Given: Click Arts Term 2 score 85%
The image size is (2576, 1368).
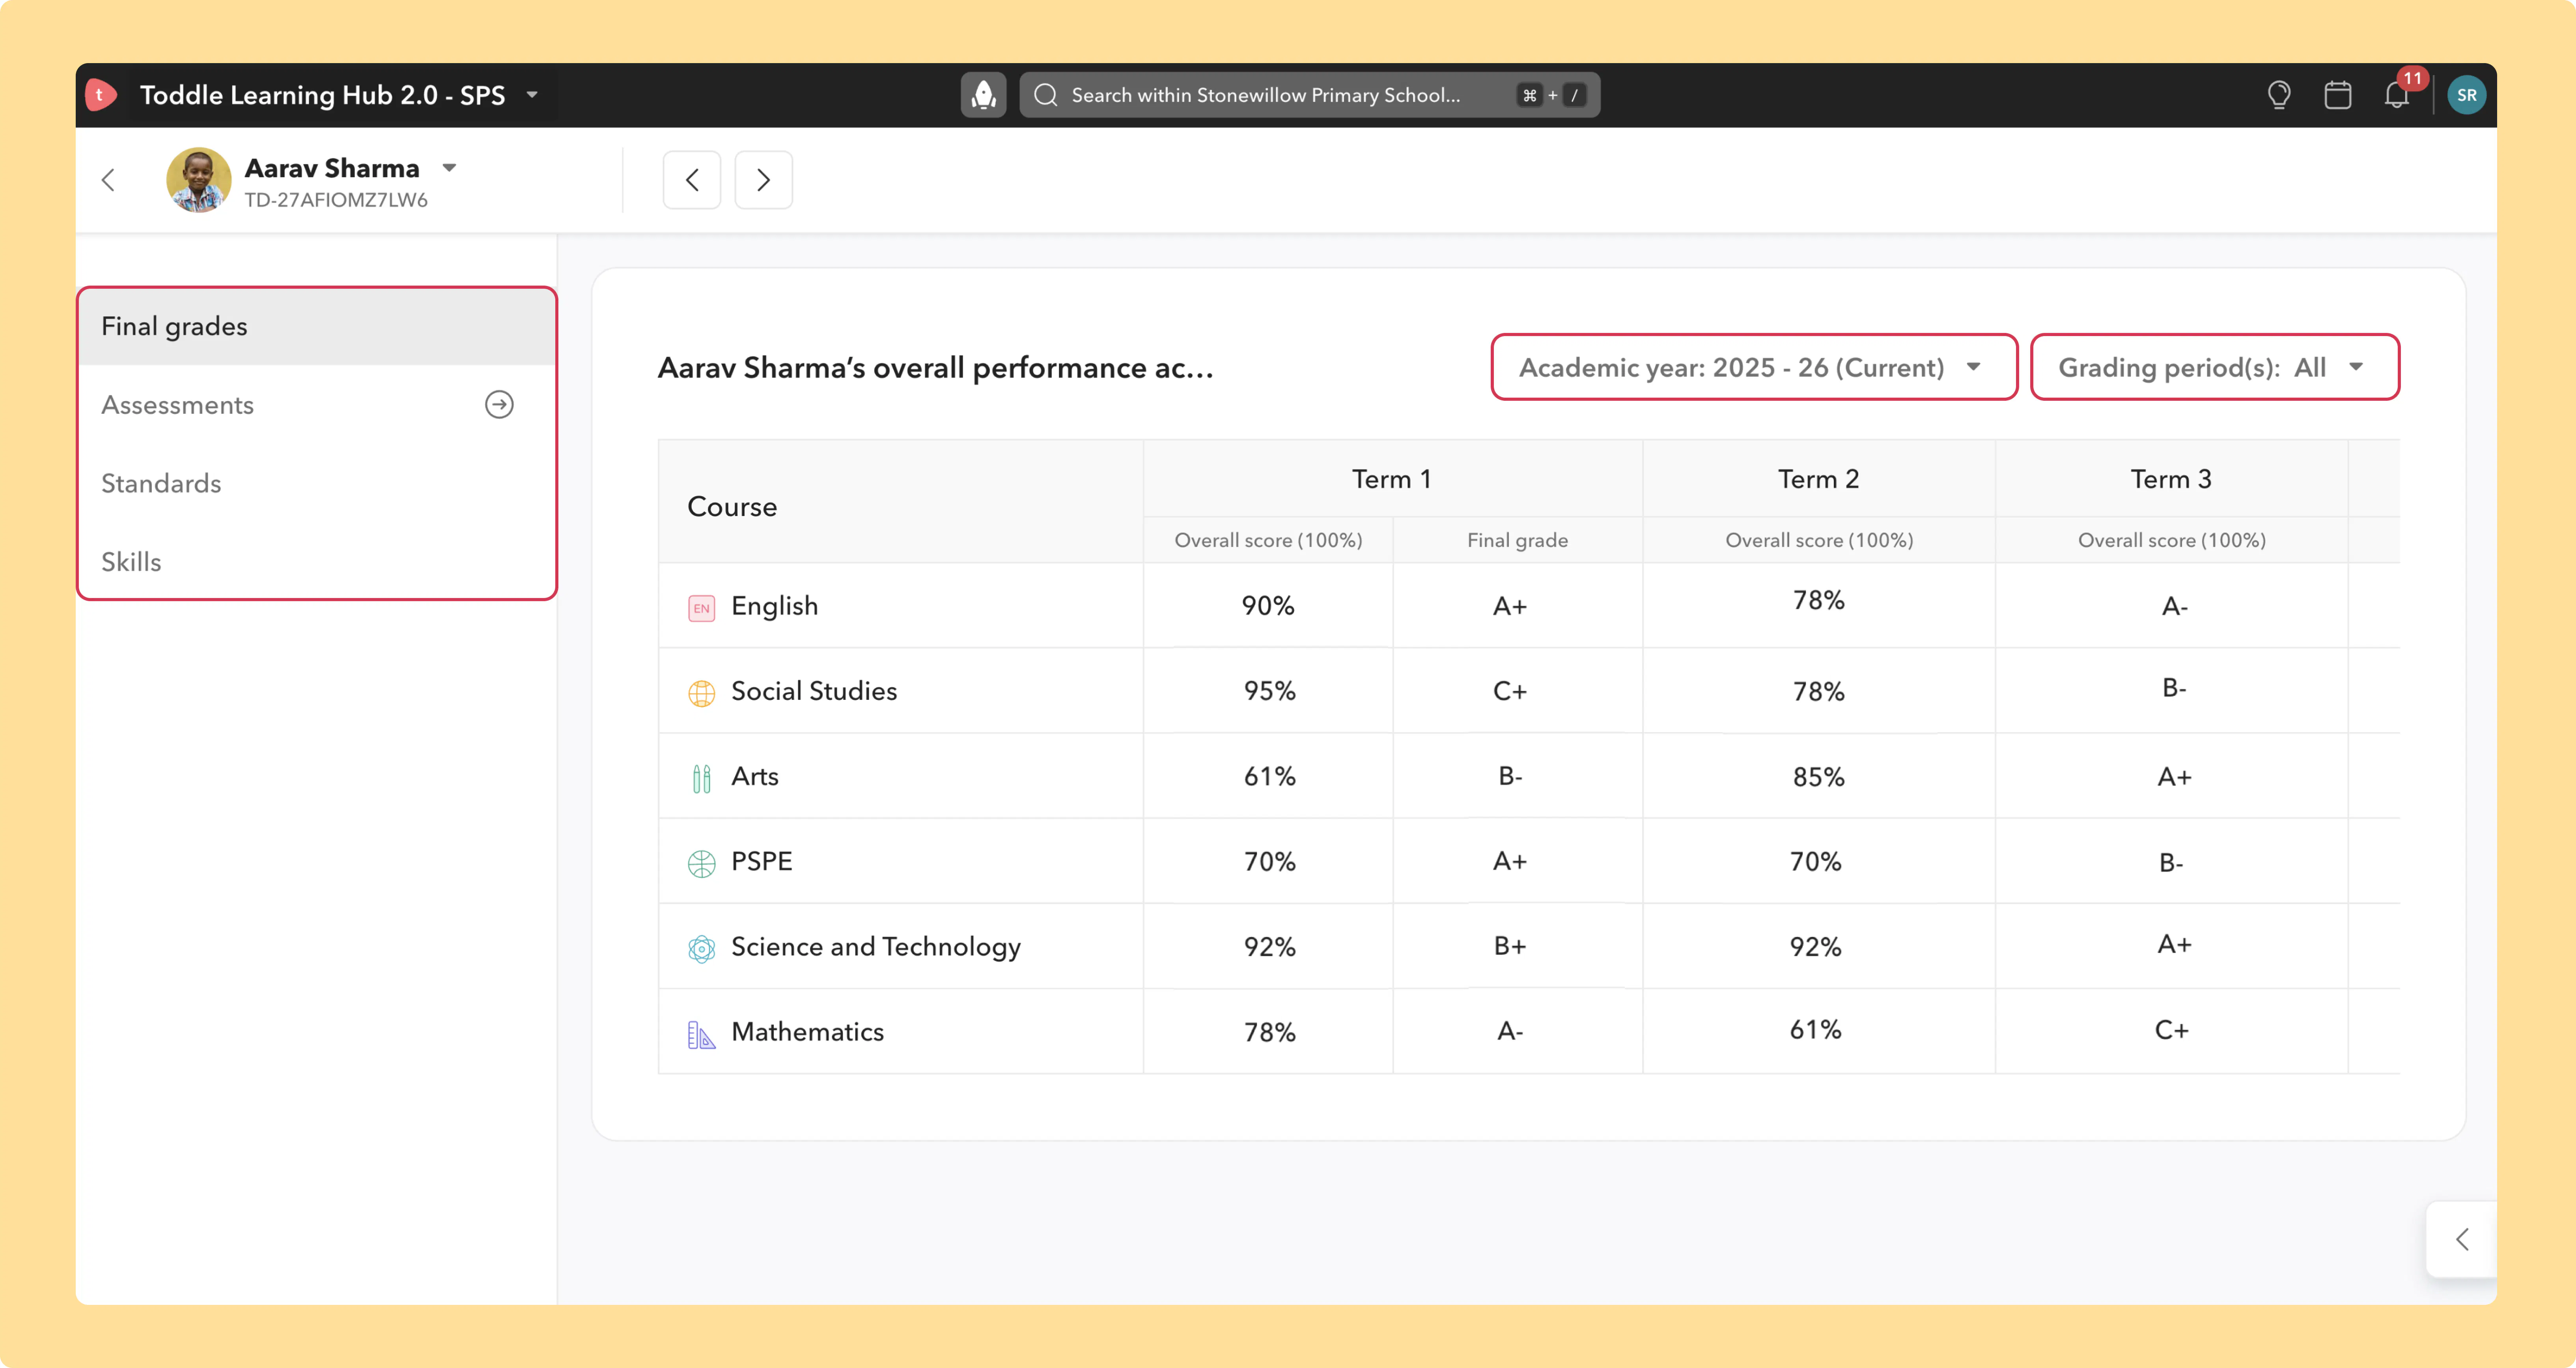Looking at the screenshot, I should [x=1818, y=777].
